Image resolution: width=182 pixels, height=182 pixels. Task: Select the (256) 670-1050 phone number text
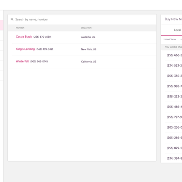(x=42, y=37)
